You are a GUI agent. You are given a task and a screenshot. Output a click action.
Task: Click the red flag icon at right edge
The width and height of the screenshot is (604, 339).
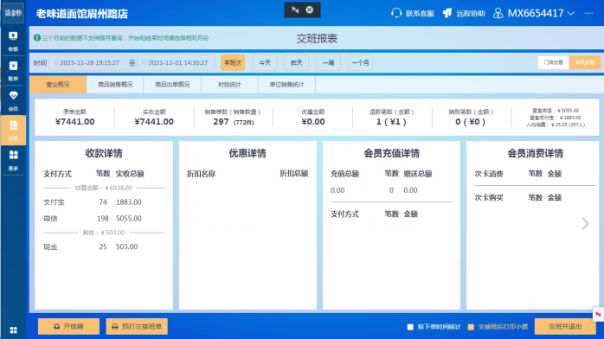coord(598,315)
